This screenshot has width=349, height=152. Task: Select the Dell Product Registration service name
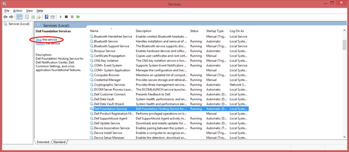[114, 114]
